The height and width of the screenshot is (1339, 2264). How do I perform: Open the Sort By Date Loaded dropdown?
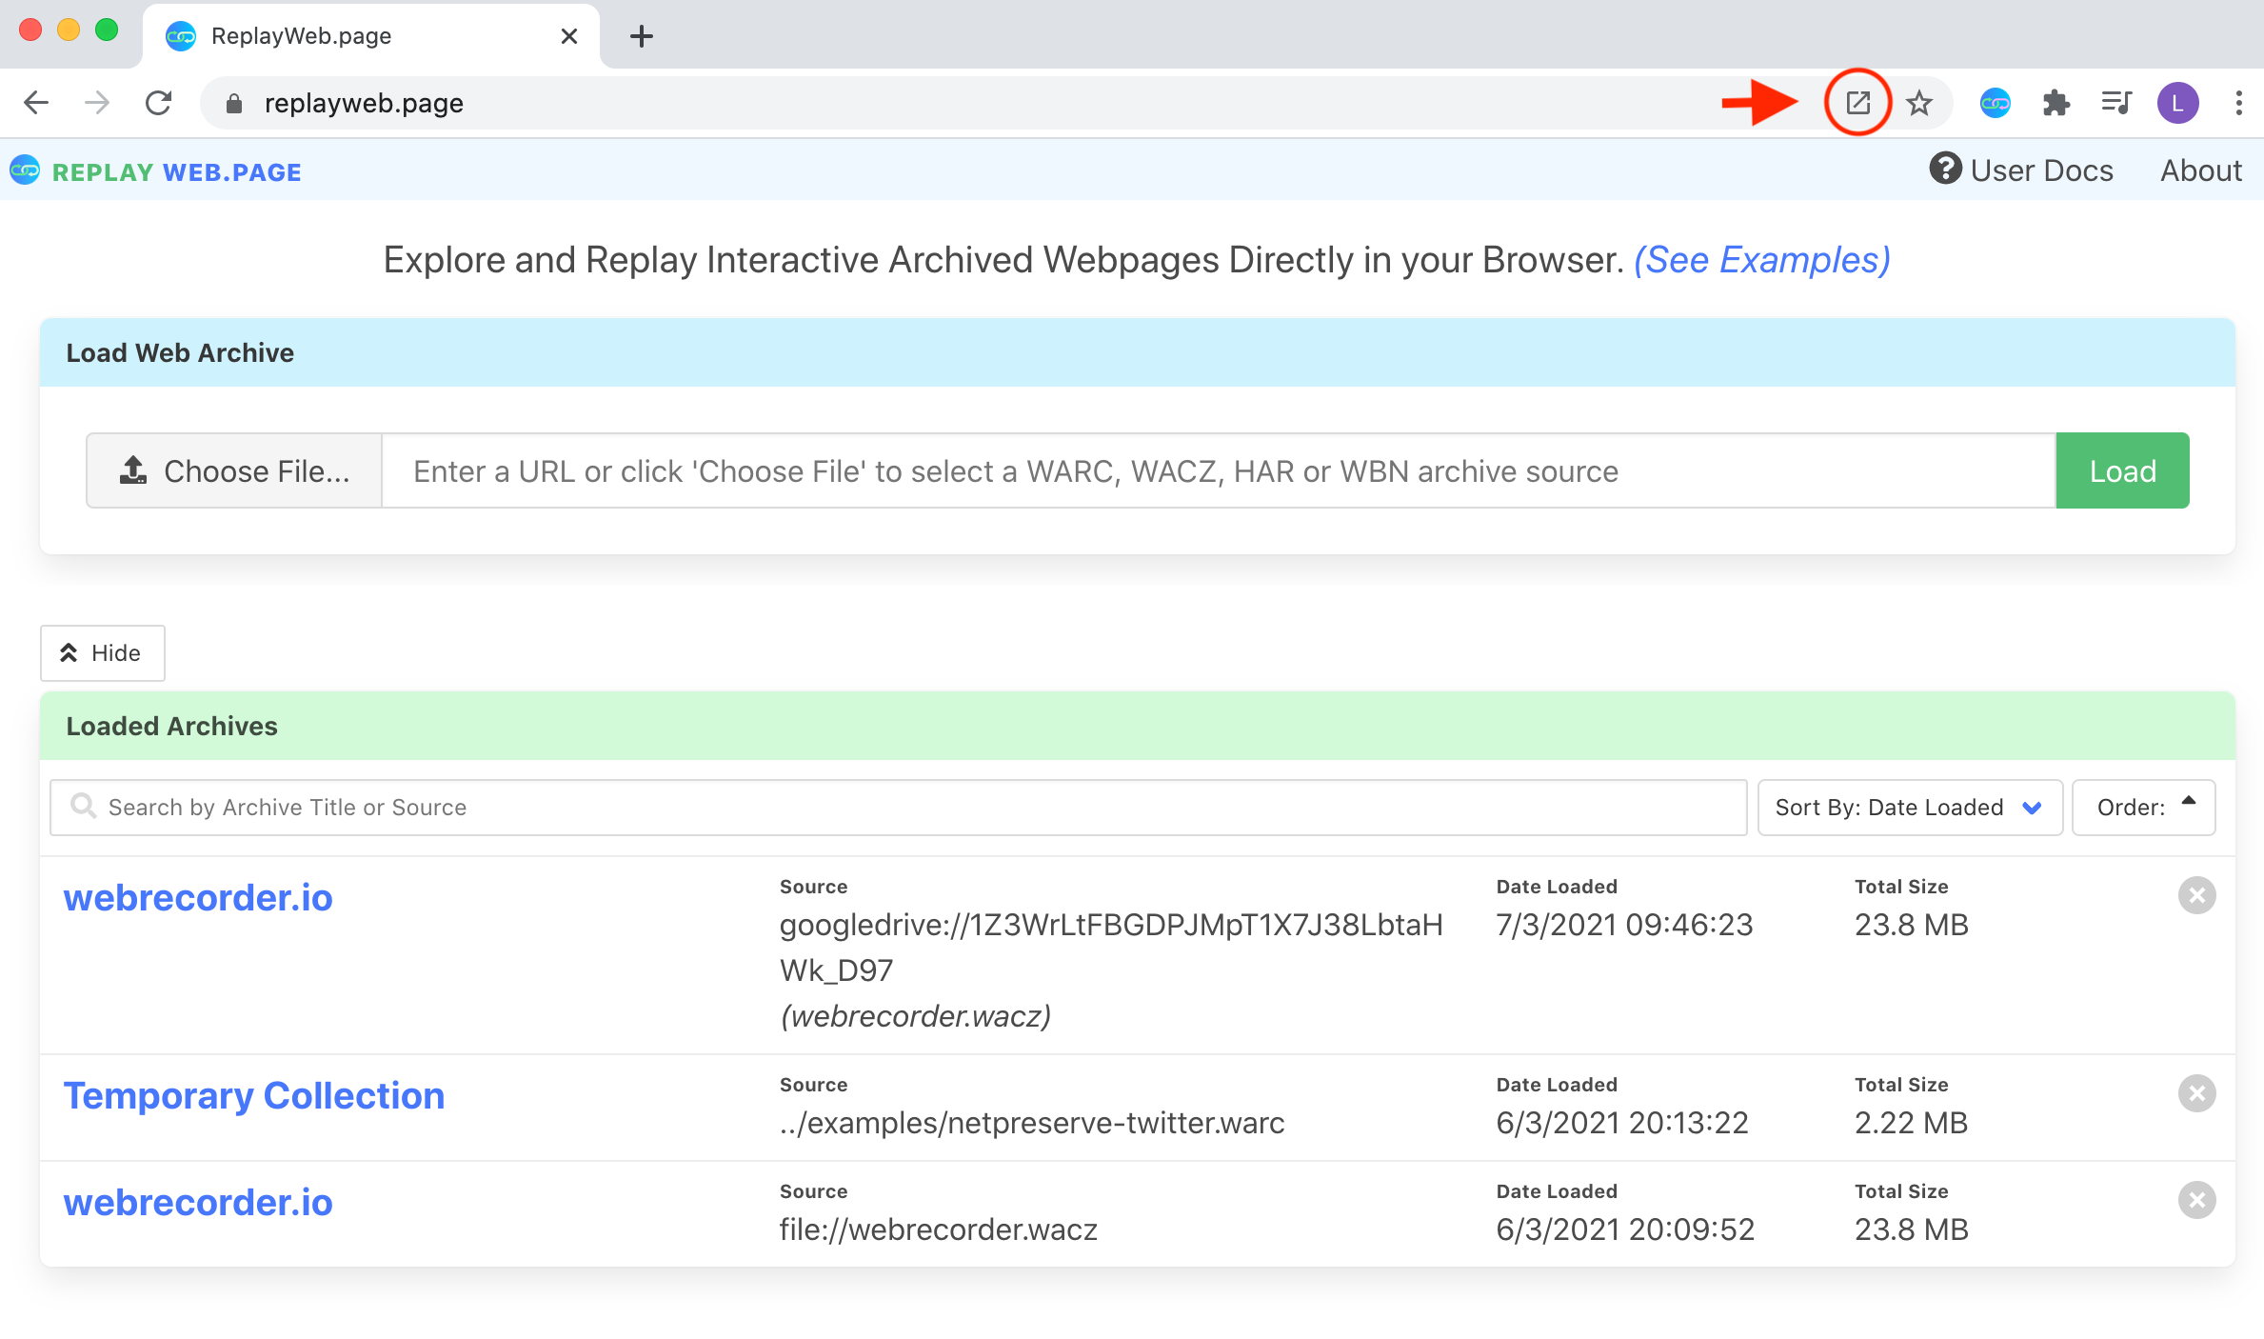[x=1909, y=808]
